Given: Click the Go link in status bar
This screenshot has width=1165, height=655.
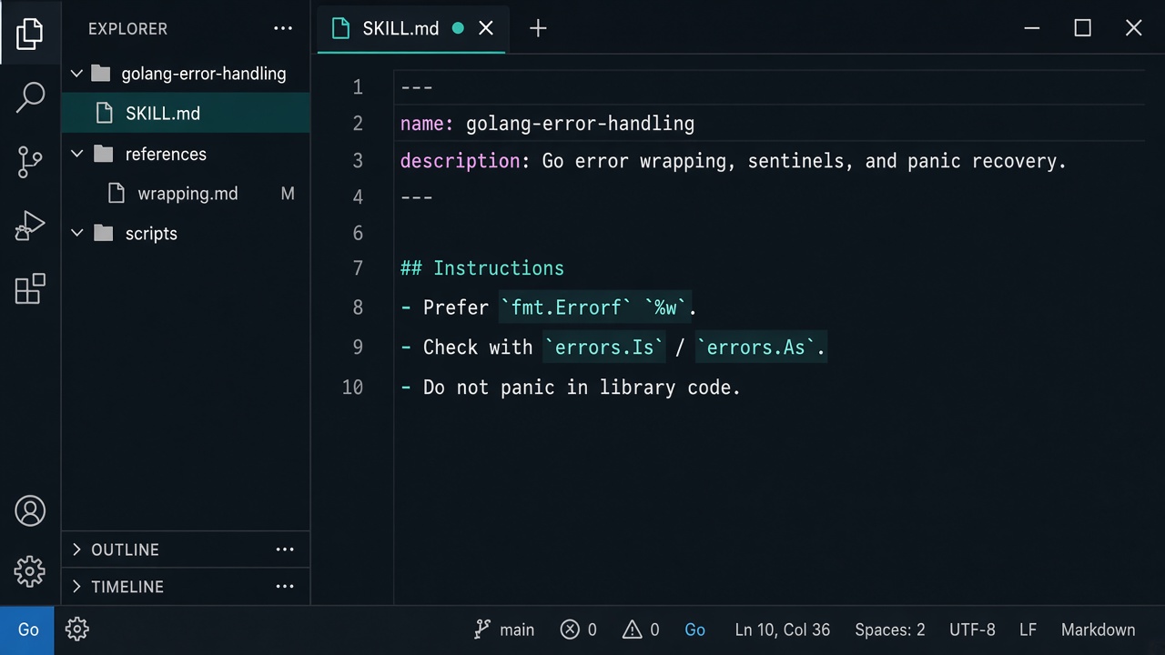Looking at the screenshot, I should [x=695, y=630].
